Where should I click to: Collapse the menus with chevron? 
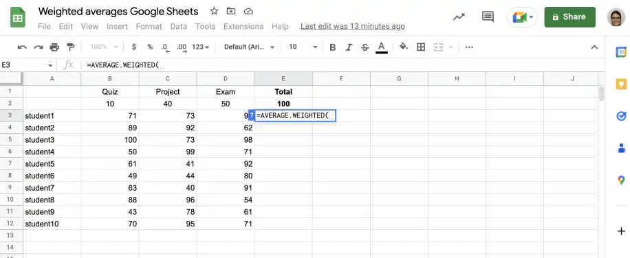pos(594,47)
